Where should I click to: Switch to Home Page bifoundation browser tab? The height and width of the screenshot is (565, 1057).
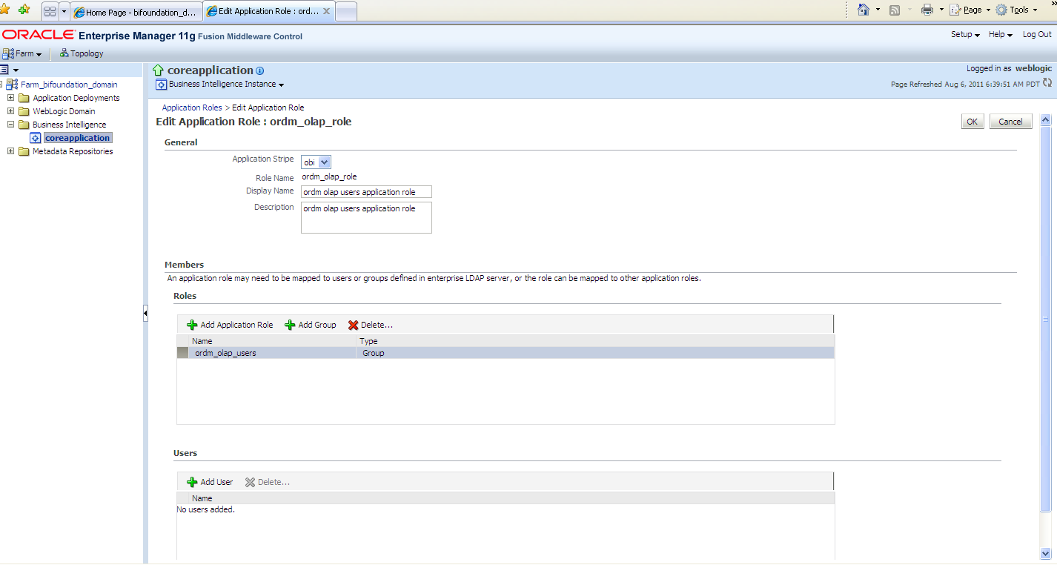click(x=136, y=12)
